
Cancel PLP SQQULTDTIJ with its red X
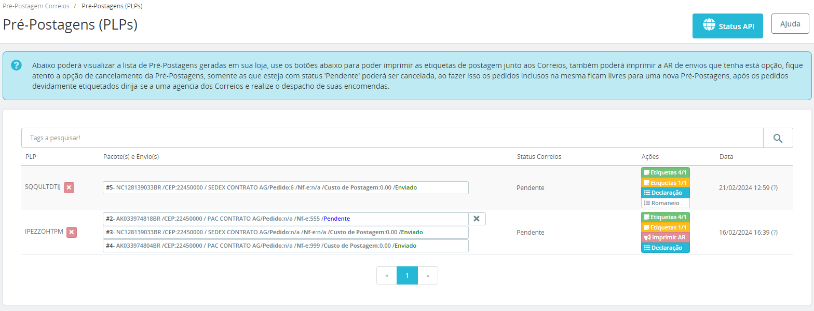pyautogui.click(x=69, y=187)
